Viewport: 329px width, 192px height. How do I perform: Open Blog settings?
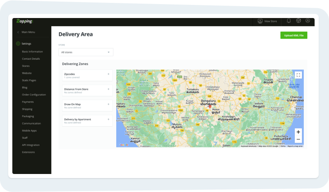(25, 88)
